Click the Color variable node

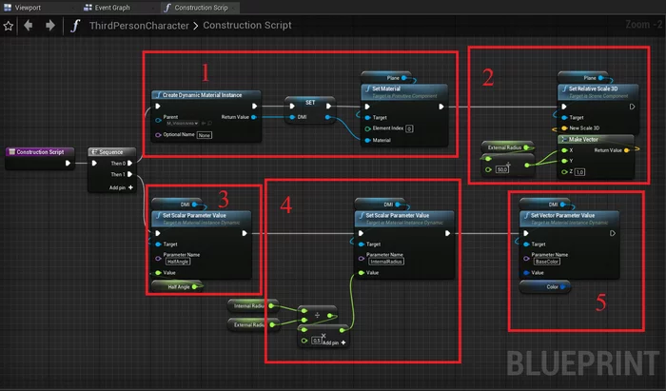pyautogui.click(x=544, y=286)
